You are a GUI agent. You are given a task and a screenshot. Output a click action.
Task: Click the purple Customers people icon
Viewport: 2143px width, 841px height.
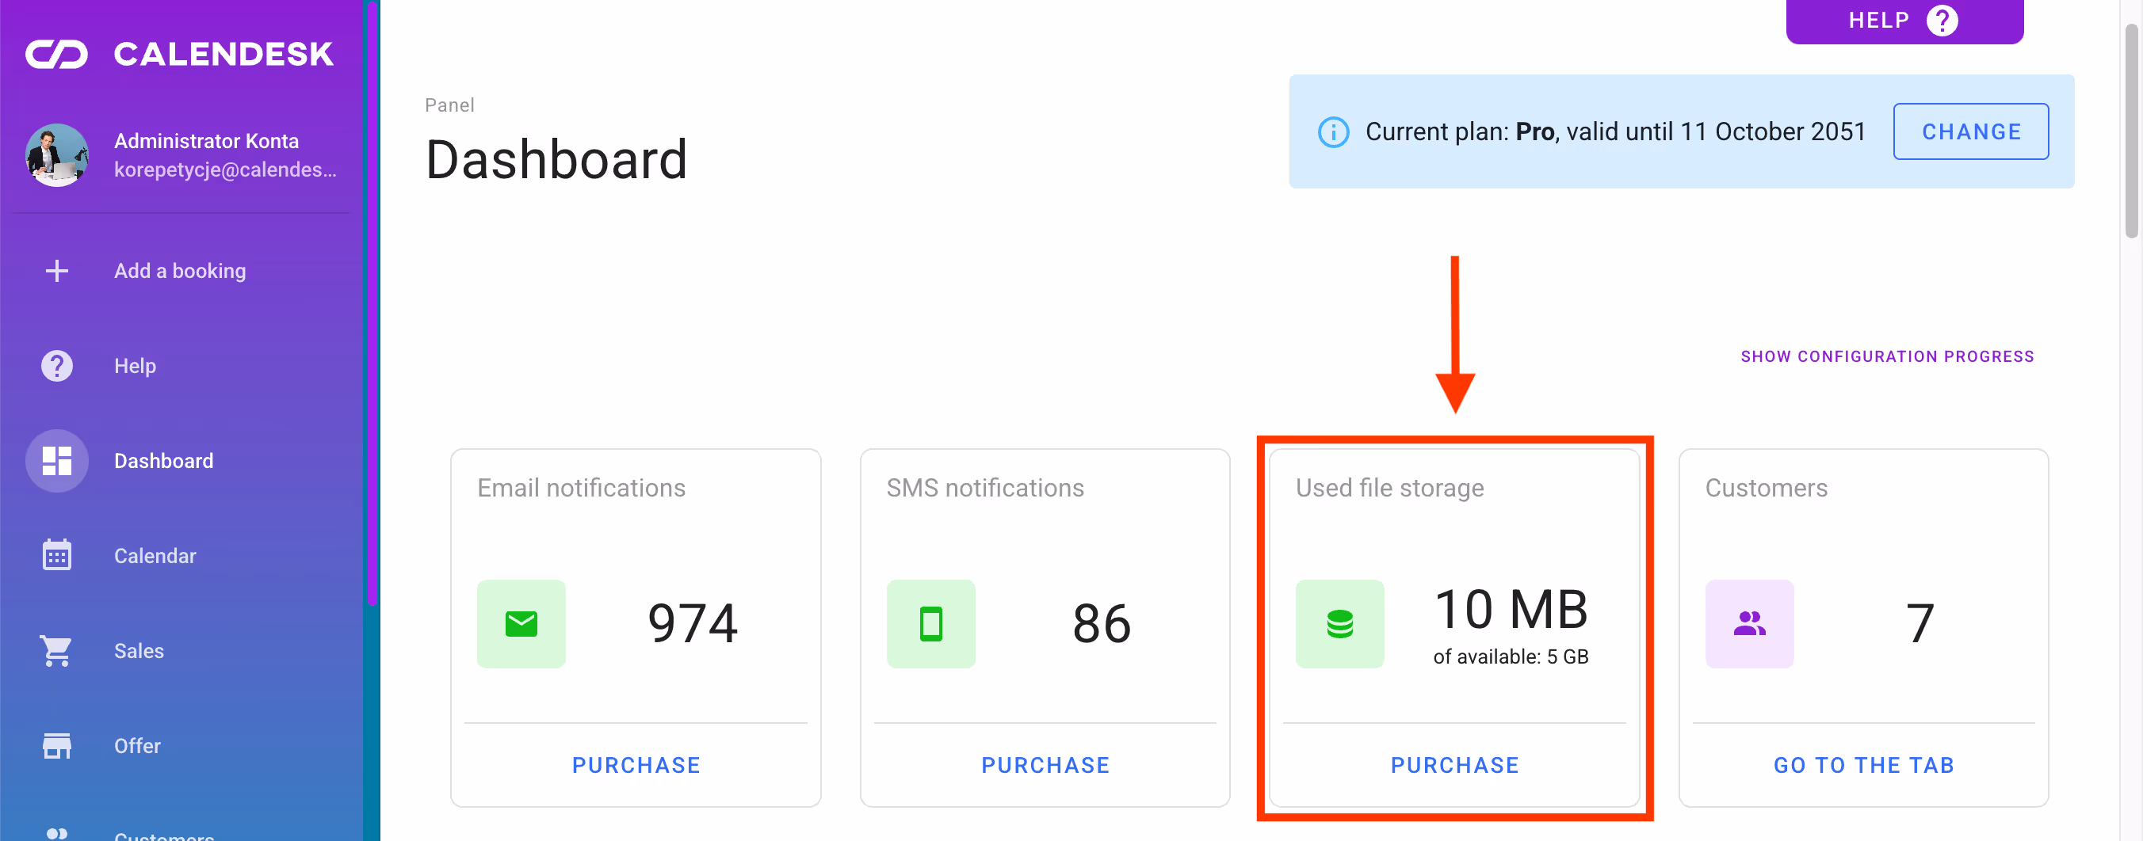1748,623
